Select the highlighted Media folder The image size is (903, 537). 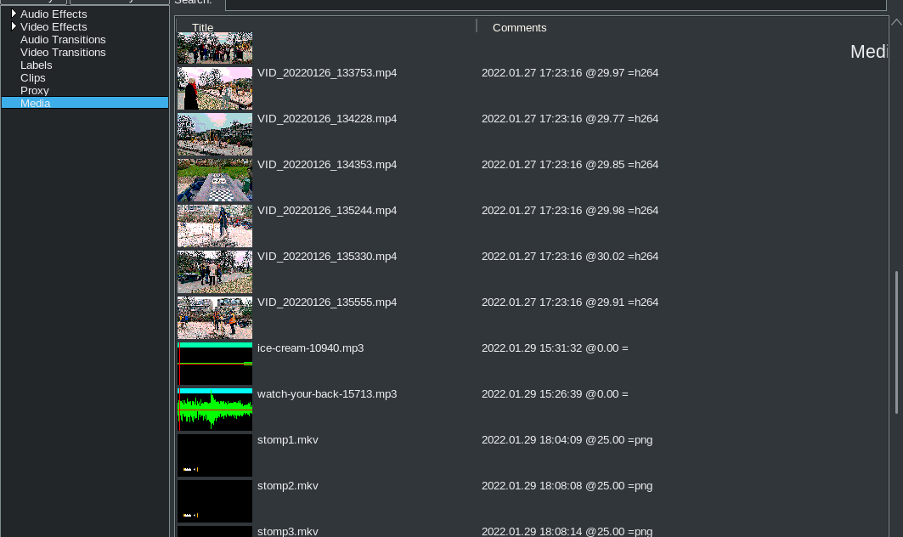pyautogui.click(x=36, y=104)
